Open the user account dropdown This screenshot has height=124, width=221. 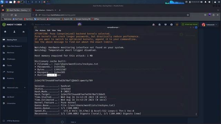(210, 25)
